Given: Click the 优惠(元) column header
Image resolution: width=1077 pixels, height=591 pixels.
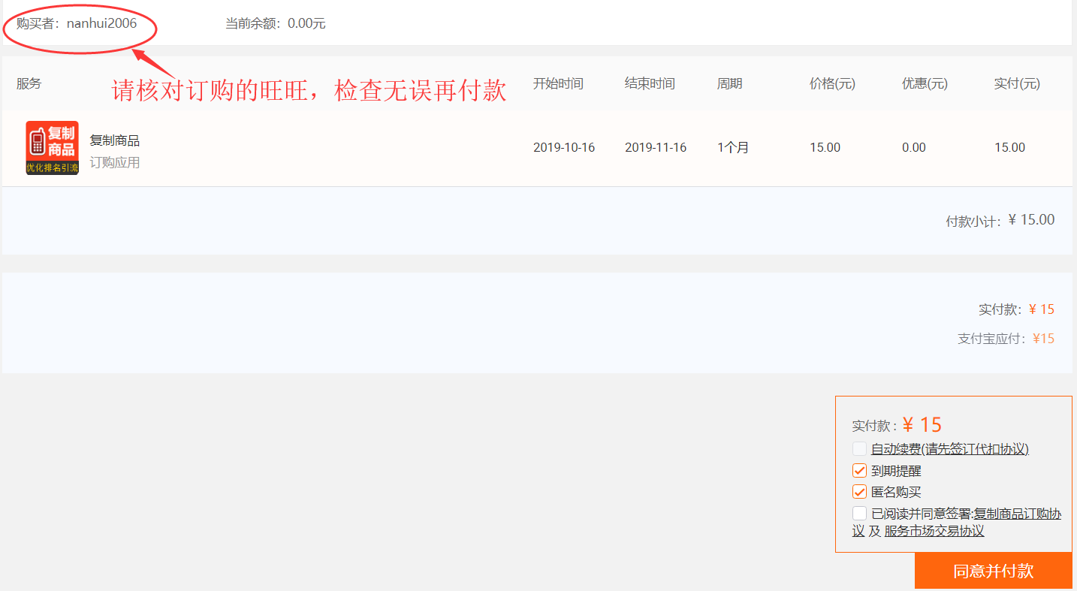Looking at the screenshot, I should pyautogui.click(x=925, y=83).
